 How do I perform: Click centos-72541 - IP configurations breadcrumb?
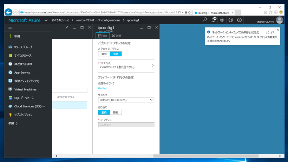click(98, 20)
